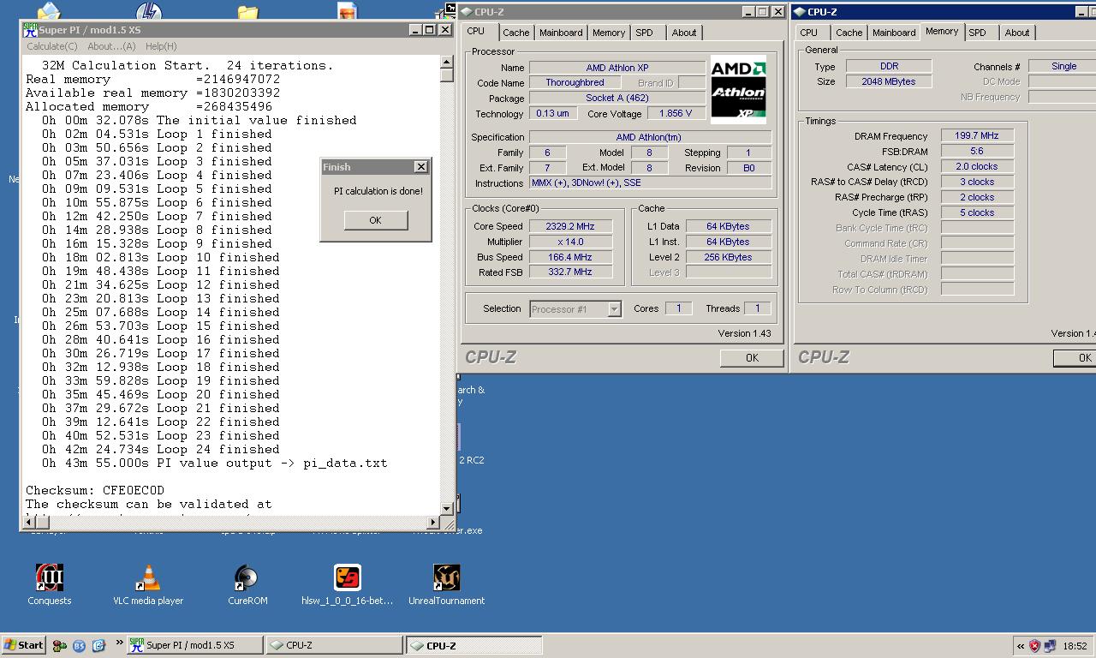Image resolution: width=1096 pixels, height=658 pixels.
Task: Click Super PI horizontal scrollbar left arrow
Action: [x=27, y=523]
